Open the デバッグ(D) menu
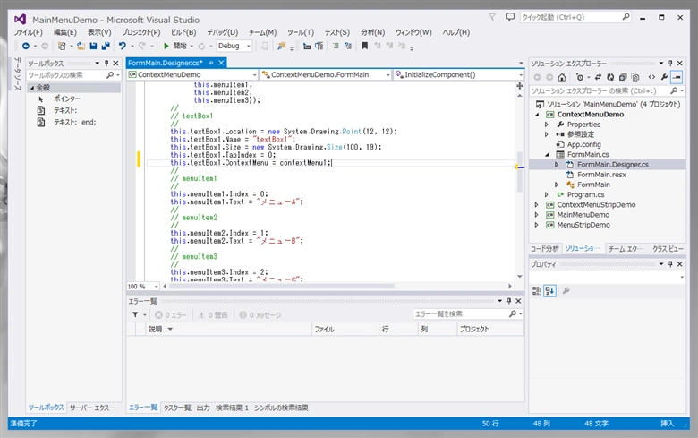698x438 pixels. pyautogui.click(x=222, y=32)
